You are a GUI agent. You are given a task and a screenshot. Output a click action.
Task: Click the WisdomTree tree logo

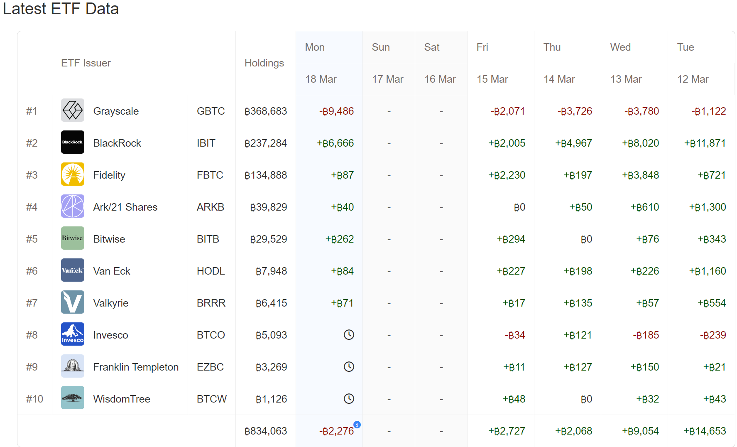[73, 398]
